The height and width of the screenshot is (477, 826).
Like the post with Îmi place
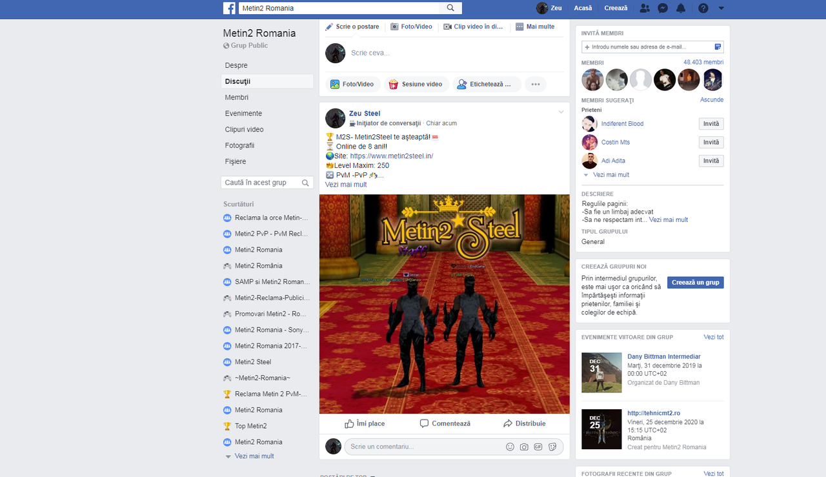tap(365, 423)
